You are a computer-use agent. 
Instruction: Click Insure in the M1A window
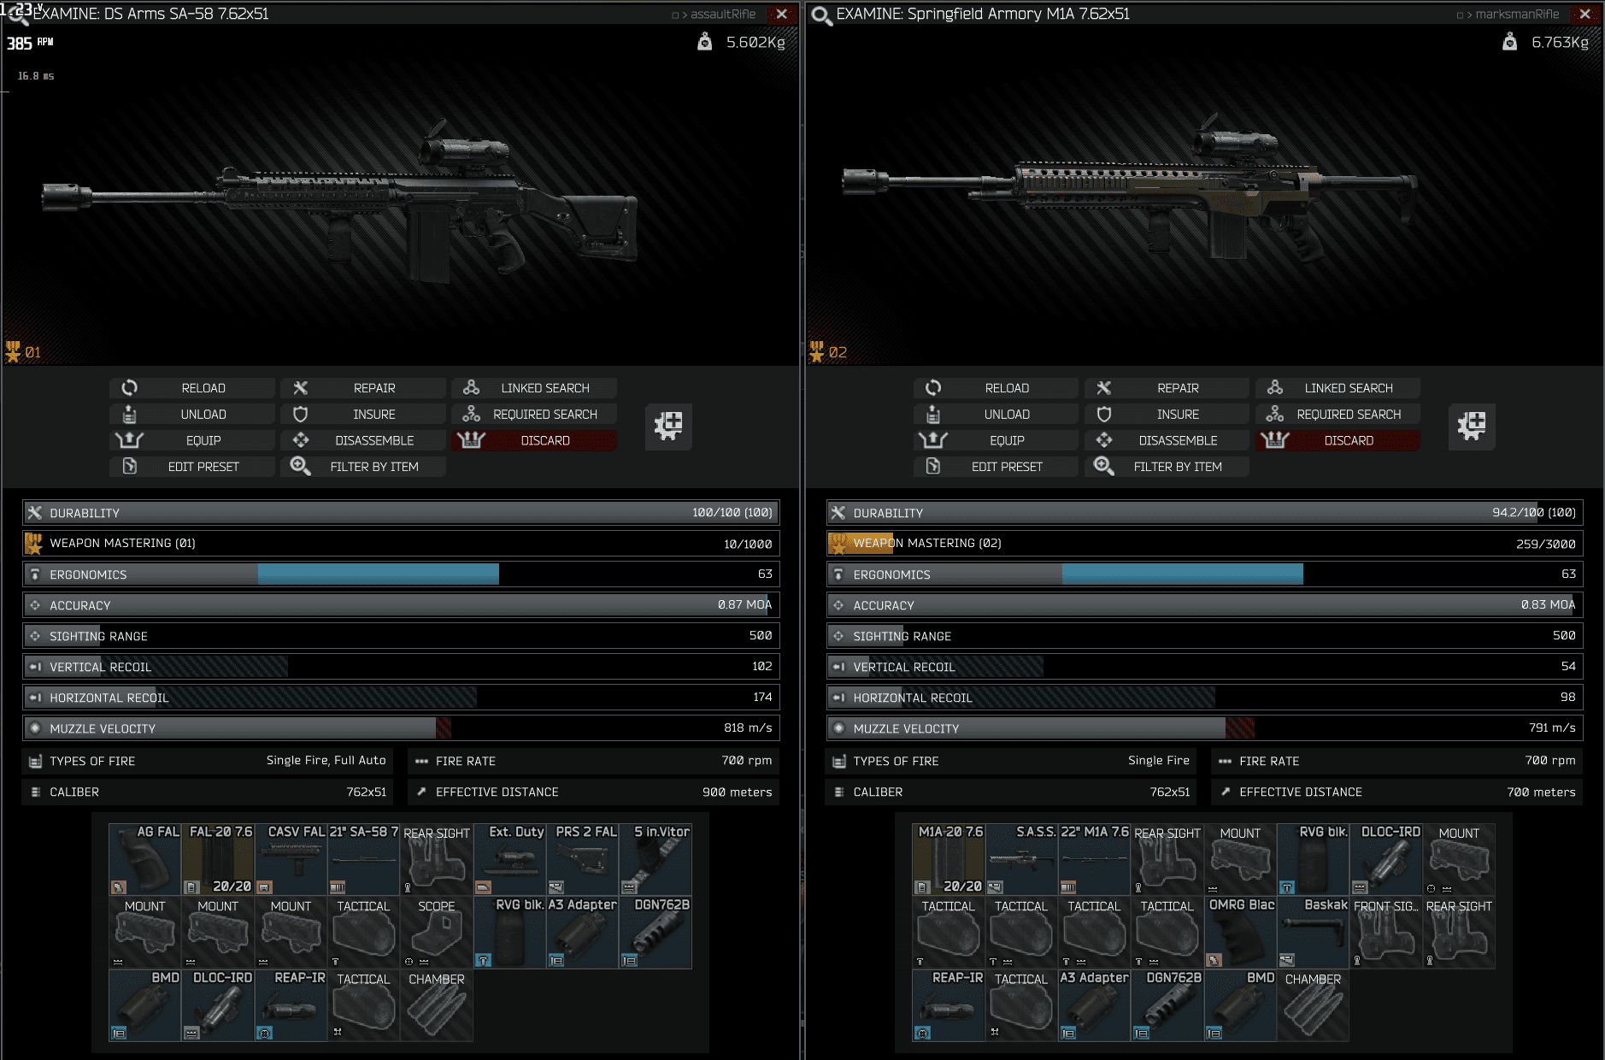click(x=1167, y=415)
